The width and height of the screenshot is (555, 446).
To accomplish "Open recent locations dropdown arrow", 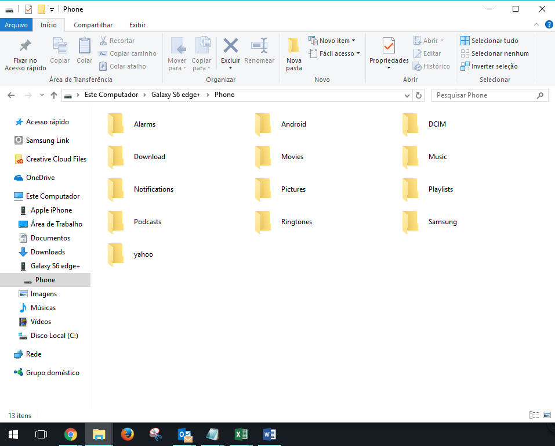I will pyautogui.click(x=42, y=95).
